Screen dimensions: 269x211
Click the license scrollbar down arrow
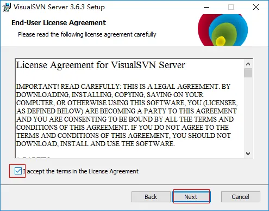tap(248, 154)
